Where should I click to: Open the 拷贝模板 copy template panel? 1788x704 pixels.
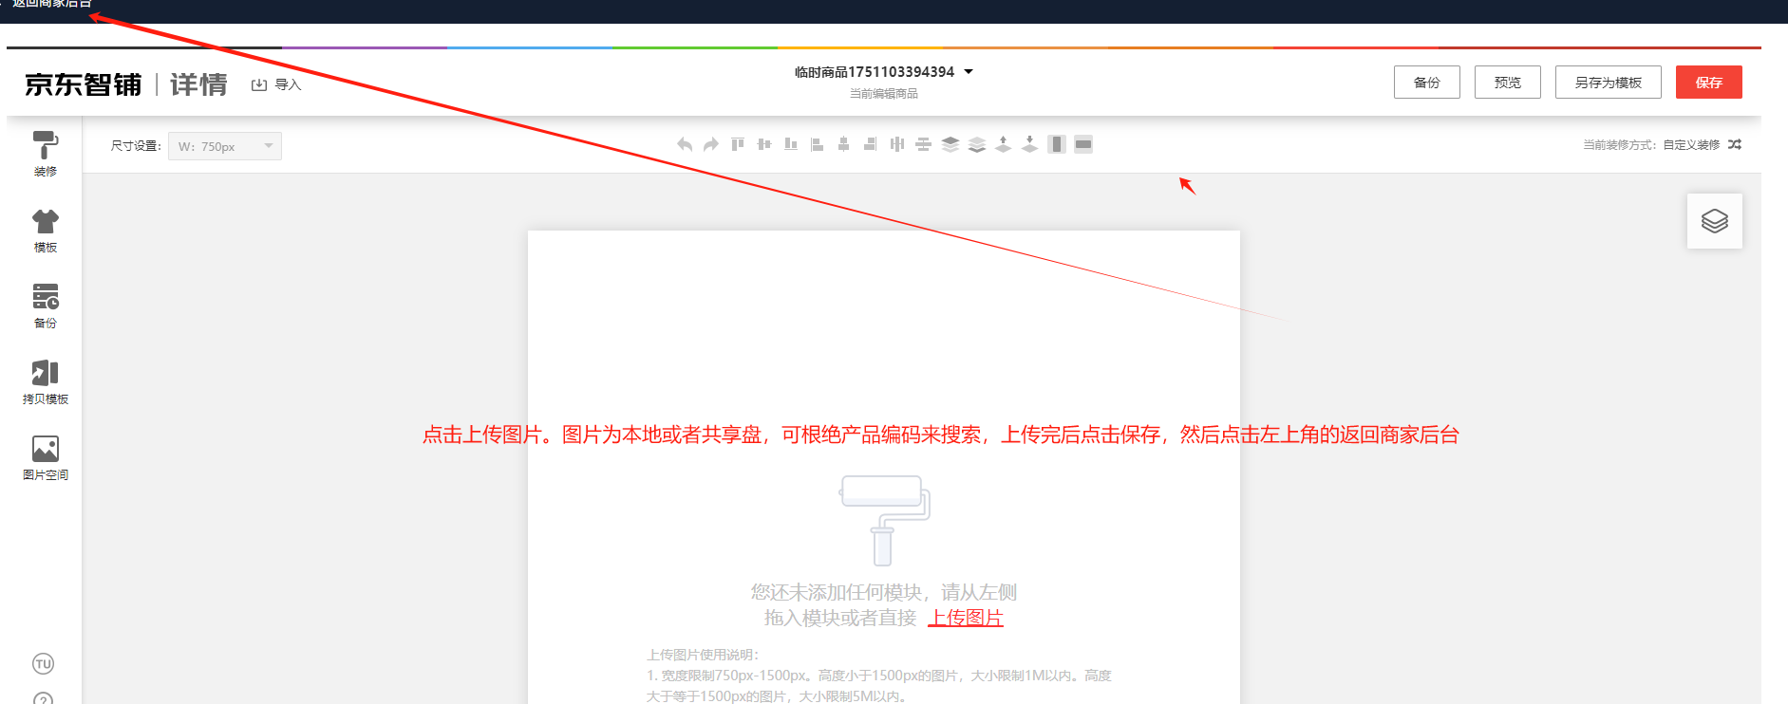point(45,381)
